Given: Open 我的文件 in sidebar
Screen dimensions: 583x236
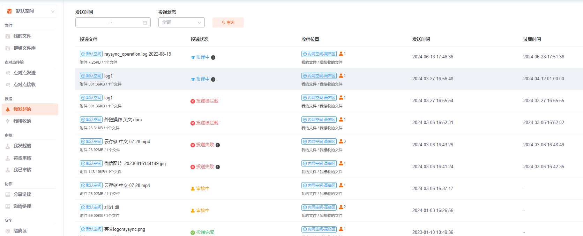Looking at the screenshot, I should point(22,36).
